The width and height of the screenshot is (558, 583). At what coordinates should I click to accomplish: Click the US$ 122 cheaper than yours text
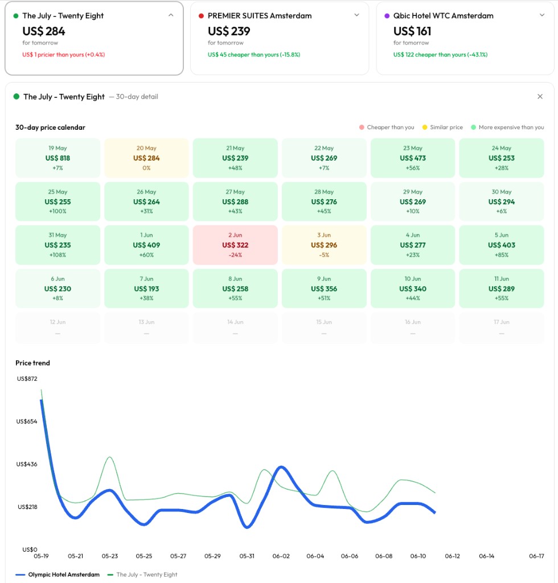(x=441, y=55)
